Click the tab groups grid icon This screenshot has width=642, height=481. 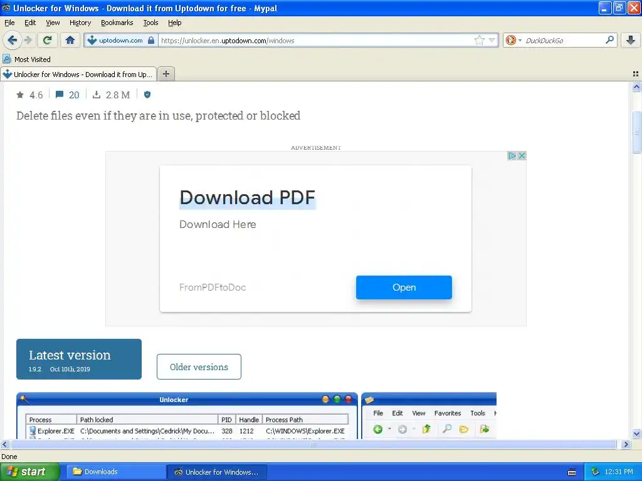point(636,74)
